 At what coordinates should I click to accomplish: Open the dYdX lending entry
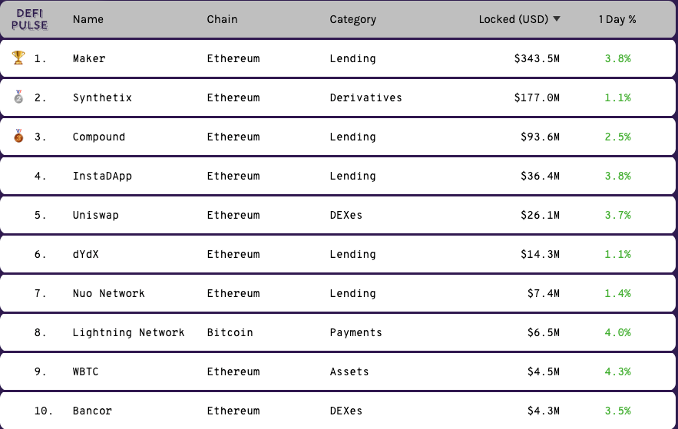[x=85, y=254]
